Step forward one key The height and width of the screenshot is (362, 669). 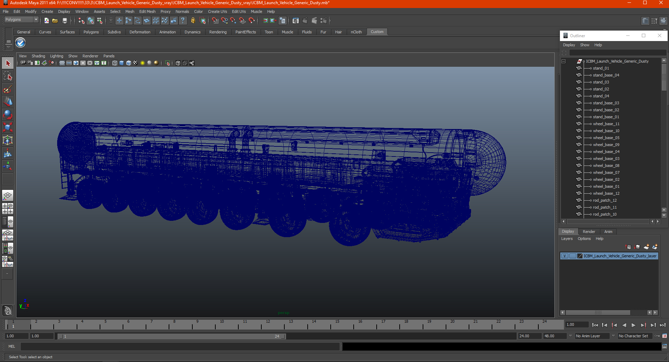(643, 325)
